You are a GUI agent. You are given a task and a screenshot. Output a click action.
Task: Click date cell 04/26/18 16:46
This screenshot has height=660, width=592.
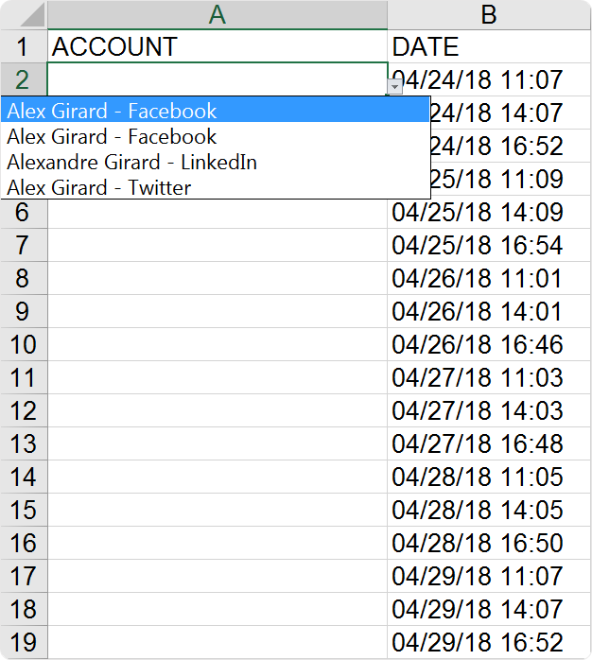point(489,344)
